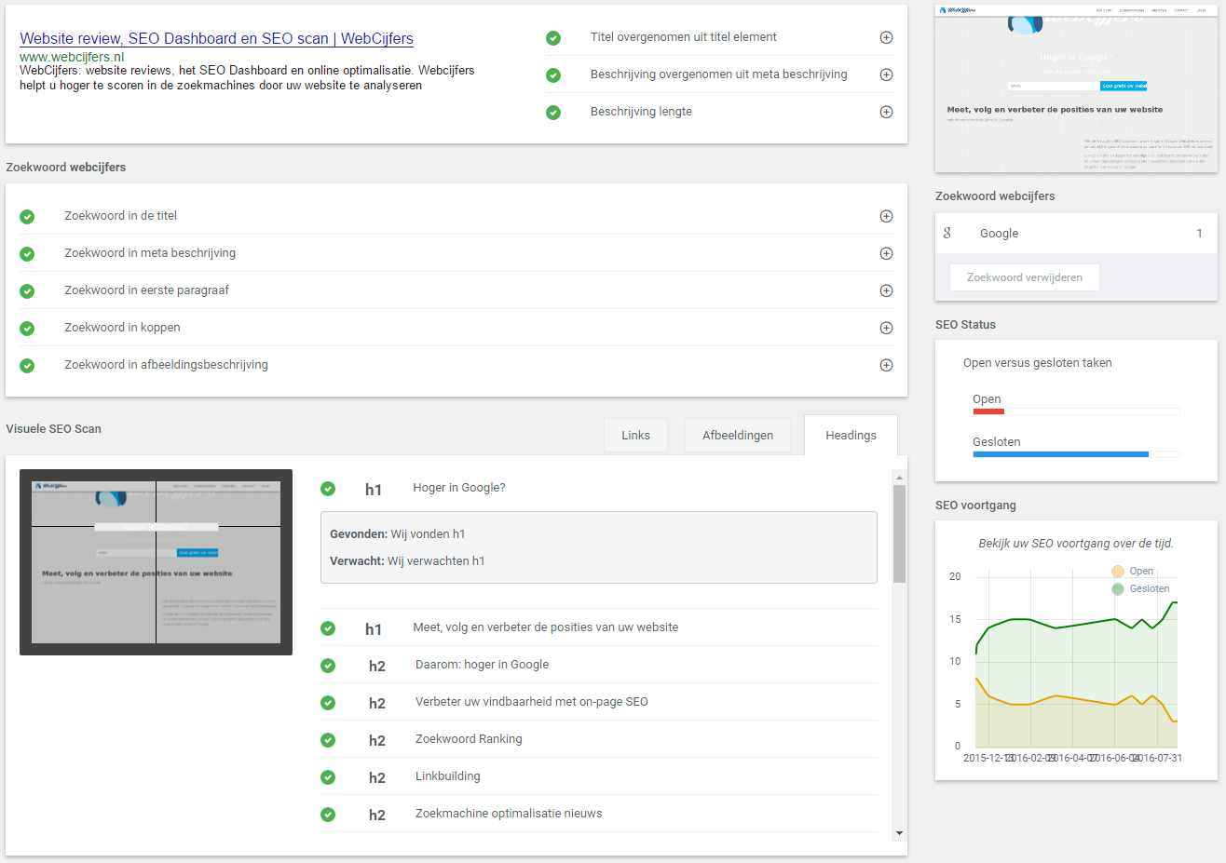Click the blue Gesloten tasks progress bar
1226x863 pixels.
[1061, 454]
